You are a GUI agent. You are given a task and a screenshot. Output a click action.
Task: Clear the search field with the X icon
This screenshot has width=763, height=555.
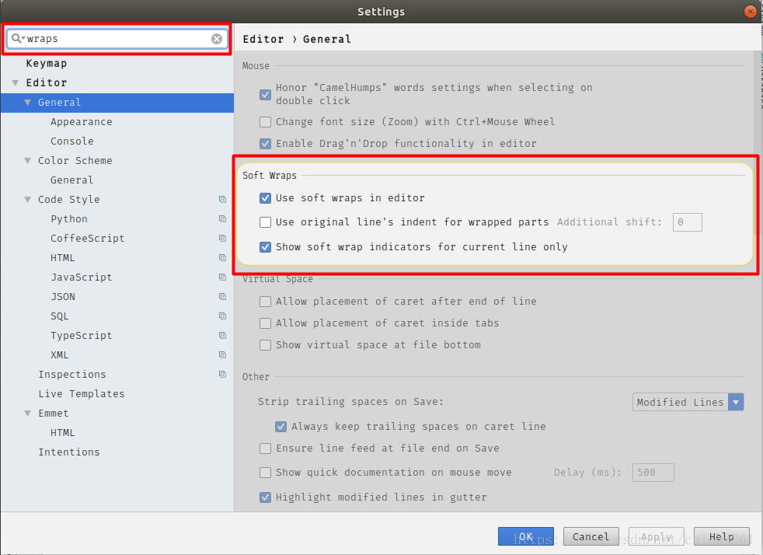click(x=217, y=39)
